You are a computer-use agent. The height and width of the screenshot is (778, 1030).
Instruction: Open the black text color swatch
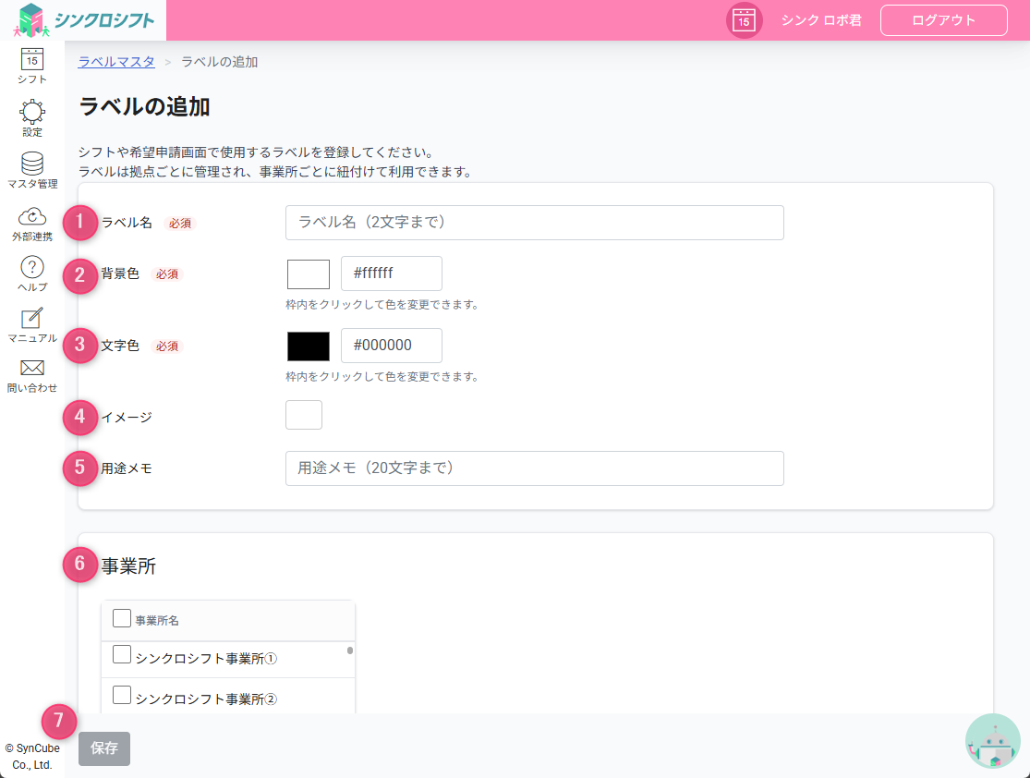309,346
